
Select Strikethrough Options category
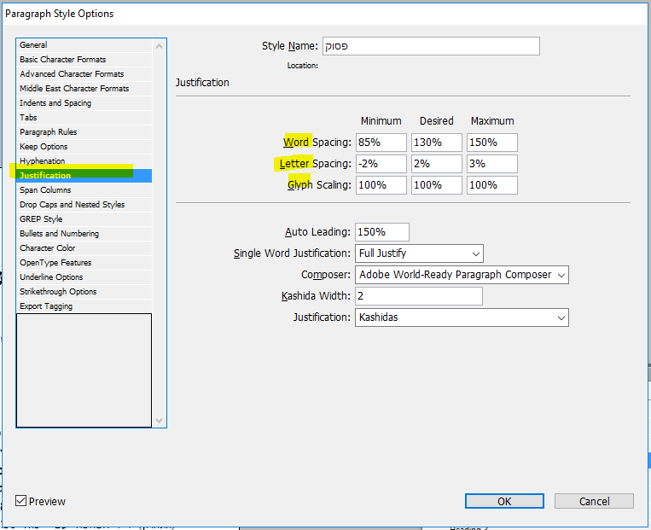click(x=84, y=292)
